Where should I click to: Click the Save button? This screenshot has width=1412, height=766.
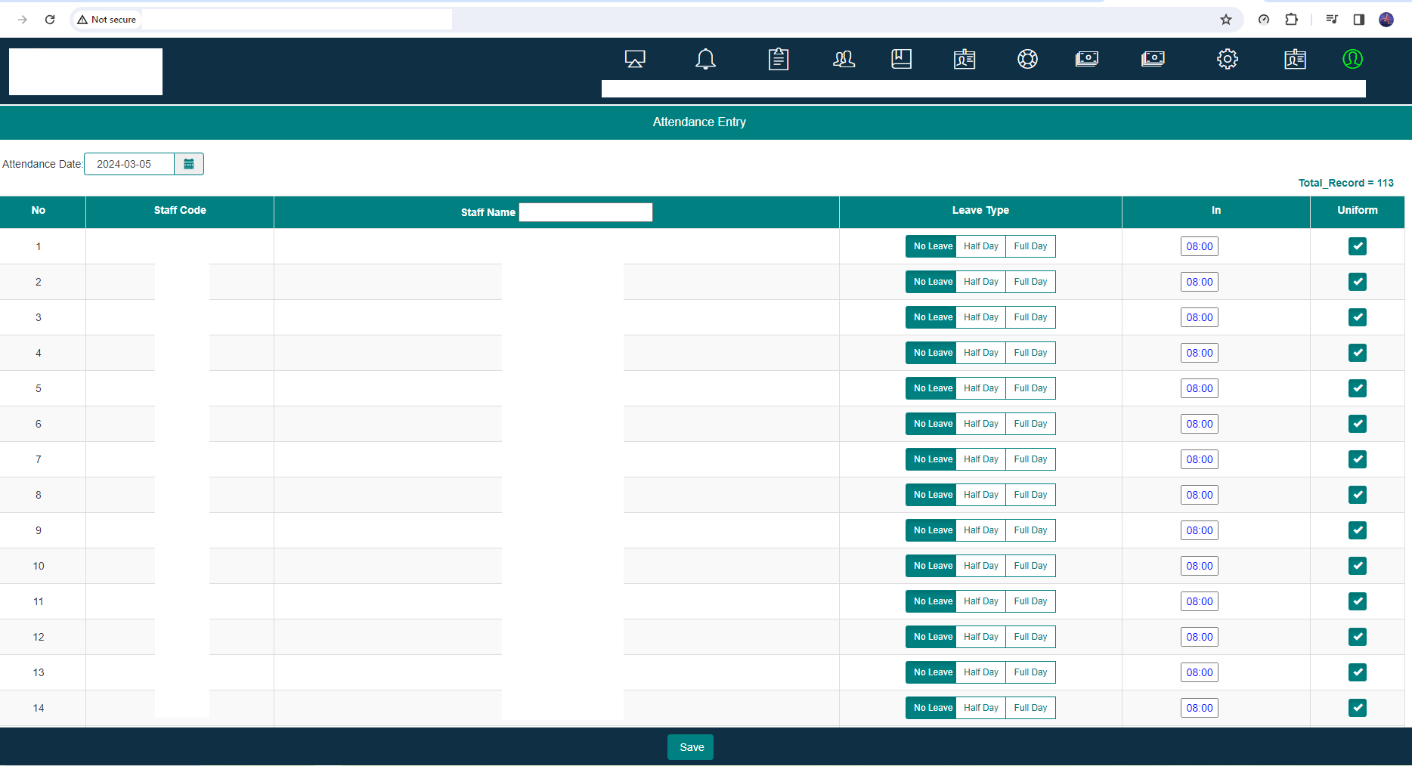click(x=691, y=747)
